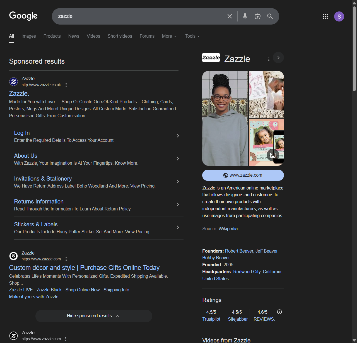Image resolution: width=357 pixels, height=343 pixels.
Task: Open the more images icon on photo collage
Action: click(x=273, y=155)
